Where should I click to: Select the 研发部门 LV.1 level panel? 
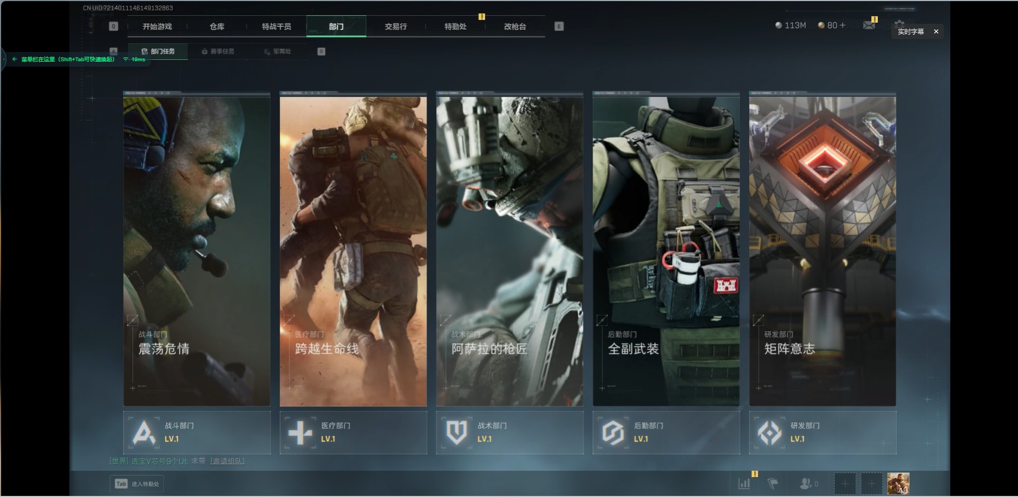coord(823,433)
